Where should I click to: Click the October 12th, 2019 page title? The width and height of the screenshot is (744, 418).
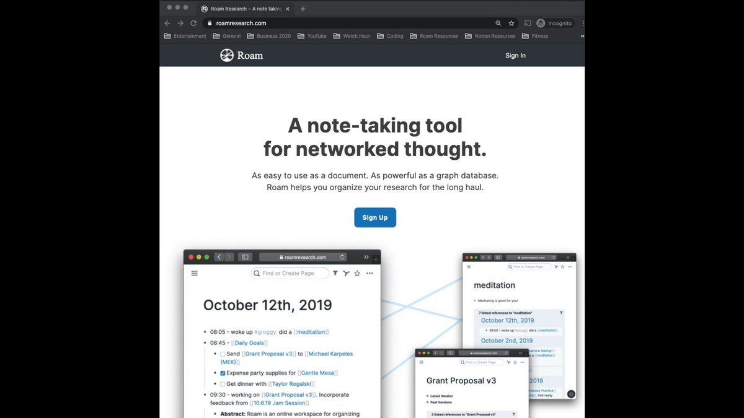pyautogui.click(x=267, y=305)
